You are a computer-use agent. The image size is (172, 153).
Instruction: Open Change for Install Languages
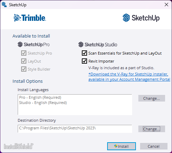click(152, 98)
